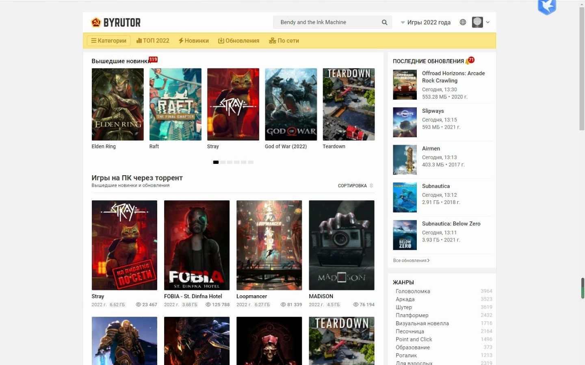Select the third carousel page dot
The height and width of the screenshot is (365, 585).
[230, 162]
